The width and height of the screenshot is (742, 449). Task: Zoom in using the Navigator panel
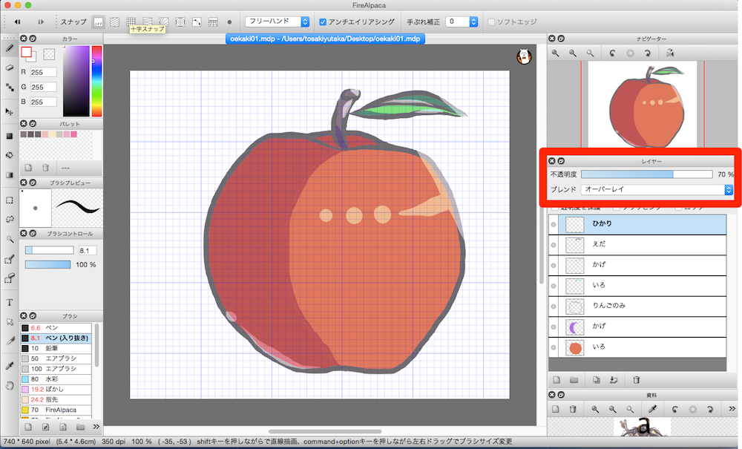point(555,53)
